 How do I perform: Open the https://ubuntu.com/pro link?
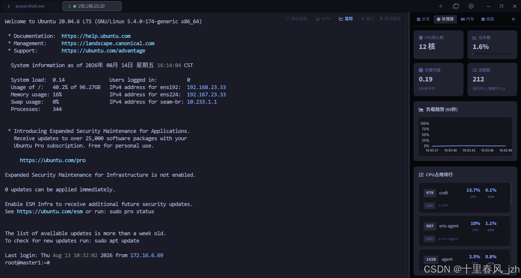pos(53,160)
